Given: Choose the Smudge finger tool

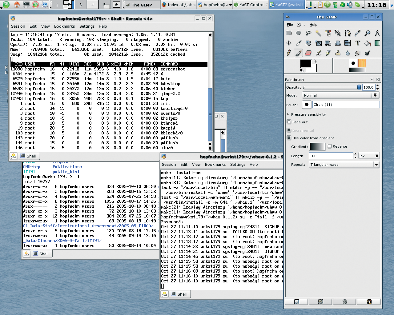Looking at the screenshot, I should pos(358,53).
